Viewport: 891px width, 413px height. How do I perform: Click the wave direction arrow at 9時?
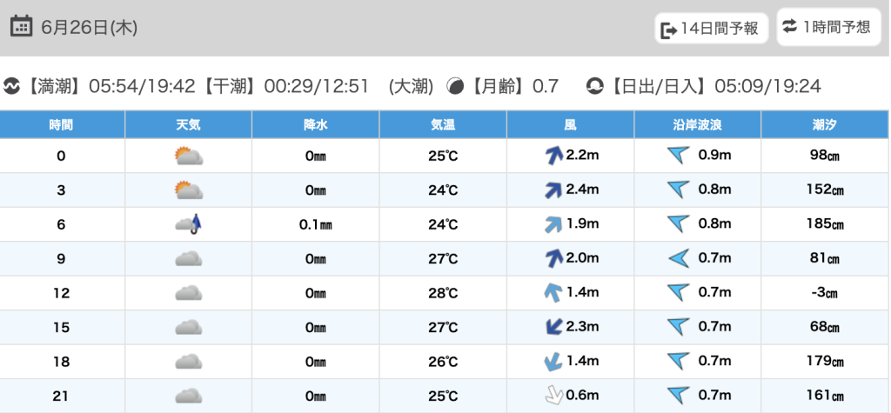678,258
